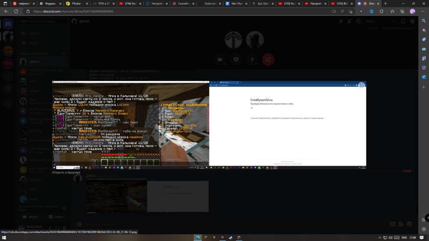This screenshot has height=241, width=429.
Task: Open Outlook in the Edge sidebar
Action: pyautogui.click(x=424, y=77)
